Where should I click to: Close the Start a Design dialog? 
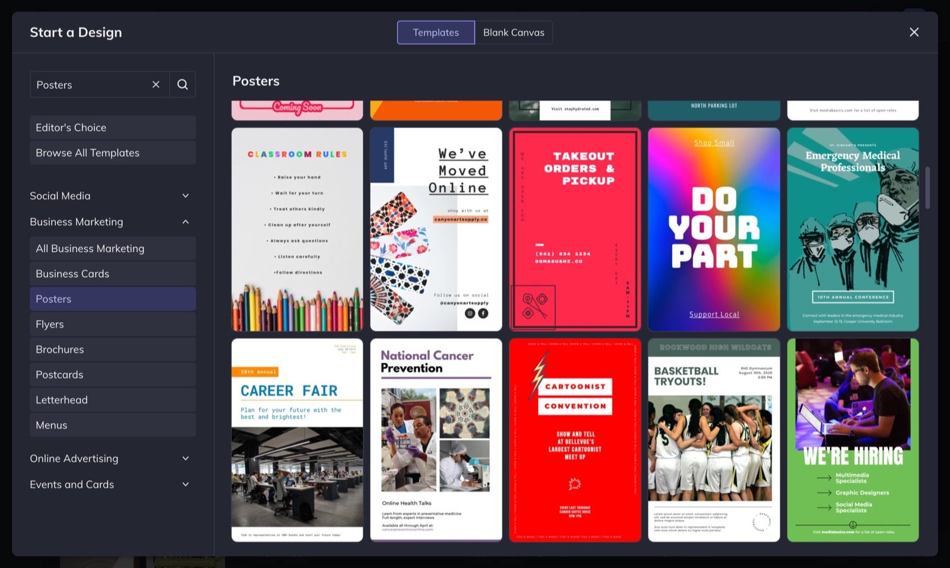click(913, 32)
